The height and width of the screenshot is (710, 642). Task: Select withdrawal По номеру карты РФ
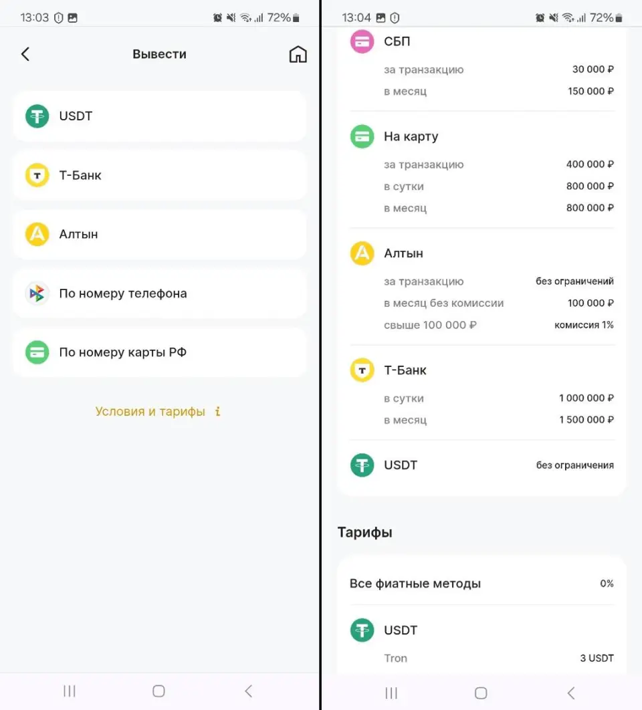click(x=159, y=352)
